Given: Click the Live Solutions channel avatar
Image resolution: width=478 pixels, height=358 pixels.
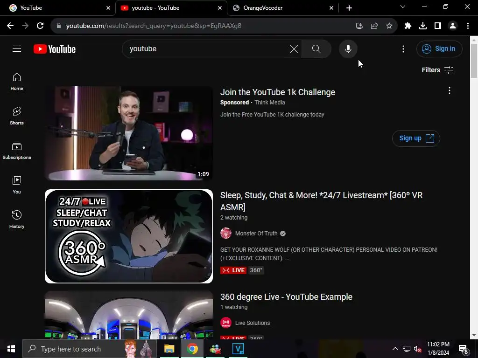Looking at the screenshot, I should (x=226, y=323).
